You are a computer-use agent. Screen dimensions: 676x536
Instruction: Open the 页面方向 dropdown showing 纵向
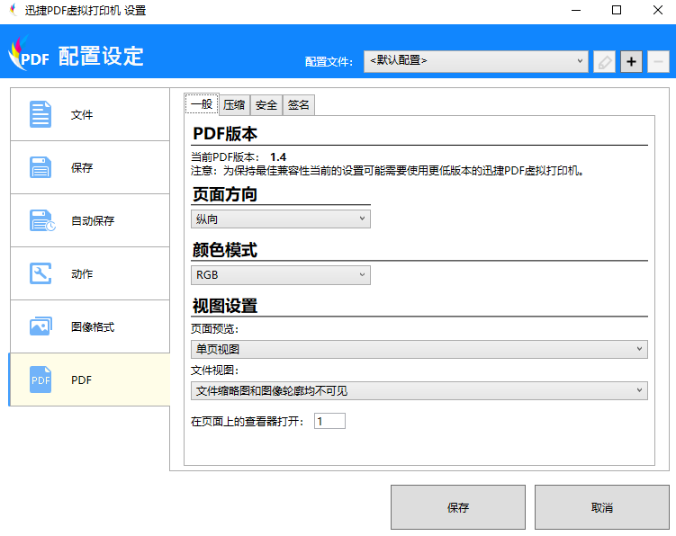coord(281,219)
